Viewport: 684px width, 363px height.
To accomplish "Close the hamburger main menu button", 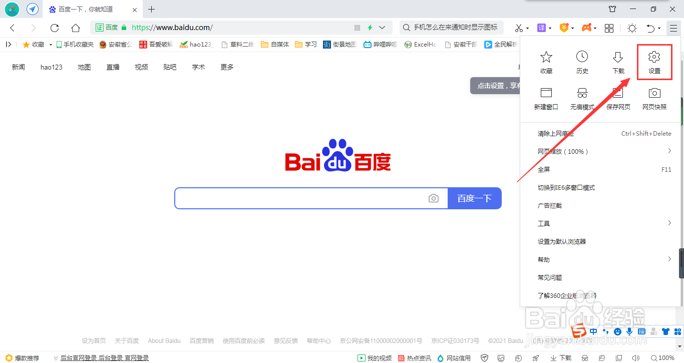I will click(x=673, y=28).
